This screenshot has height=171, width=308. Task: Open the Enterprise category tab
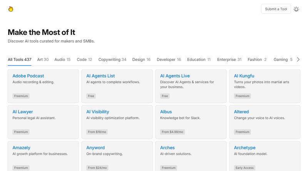pos(229,59)
